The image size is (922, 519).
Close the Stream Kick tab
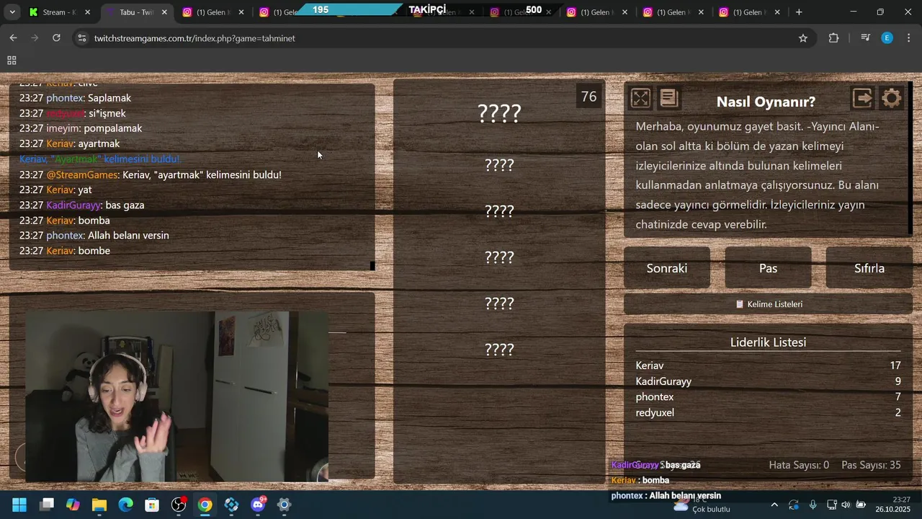click(x=87, y=12)
